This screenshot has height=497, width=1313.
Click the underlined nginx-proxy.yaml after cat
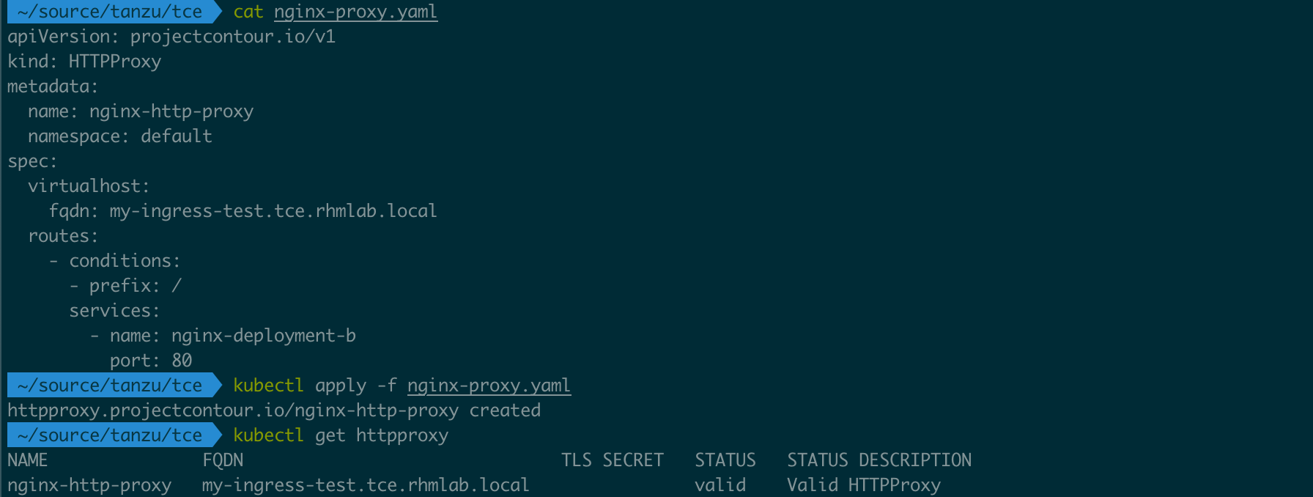coord(355,12)
